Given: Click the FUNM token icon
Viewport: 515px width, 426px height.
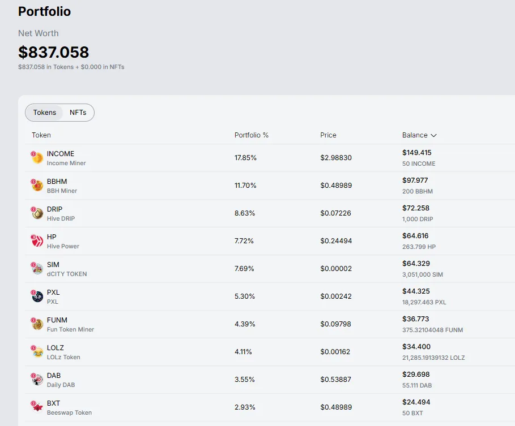Looking at the screenshot, I should 37,324.
